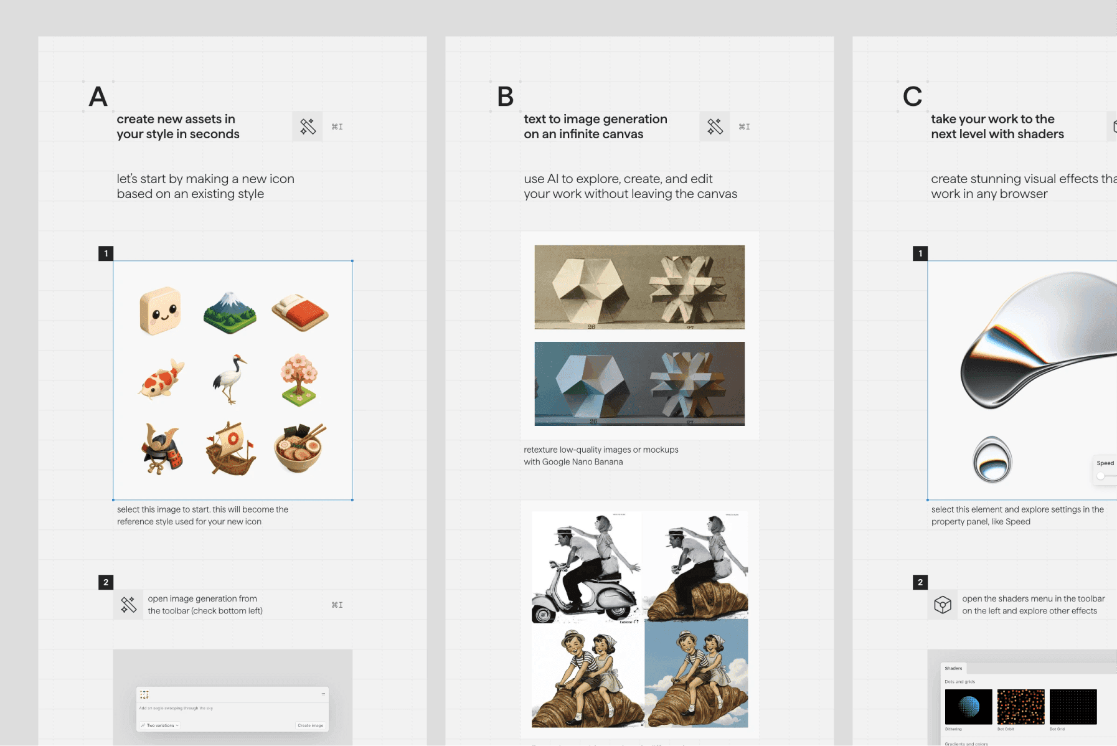
Task: Click the minimize icon in the prompt box
Action: coord(323,694)
